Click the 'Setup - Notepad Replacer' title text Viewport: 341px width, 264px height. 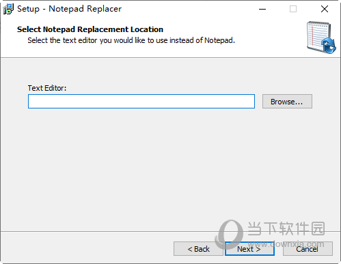pyautogui.click(x=69, y=9)
